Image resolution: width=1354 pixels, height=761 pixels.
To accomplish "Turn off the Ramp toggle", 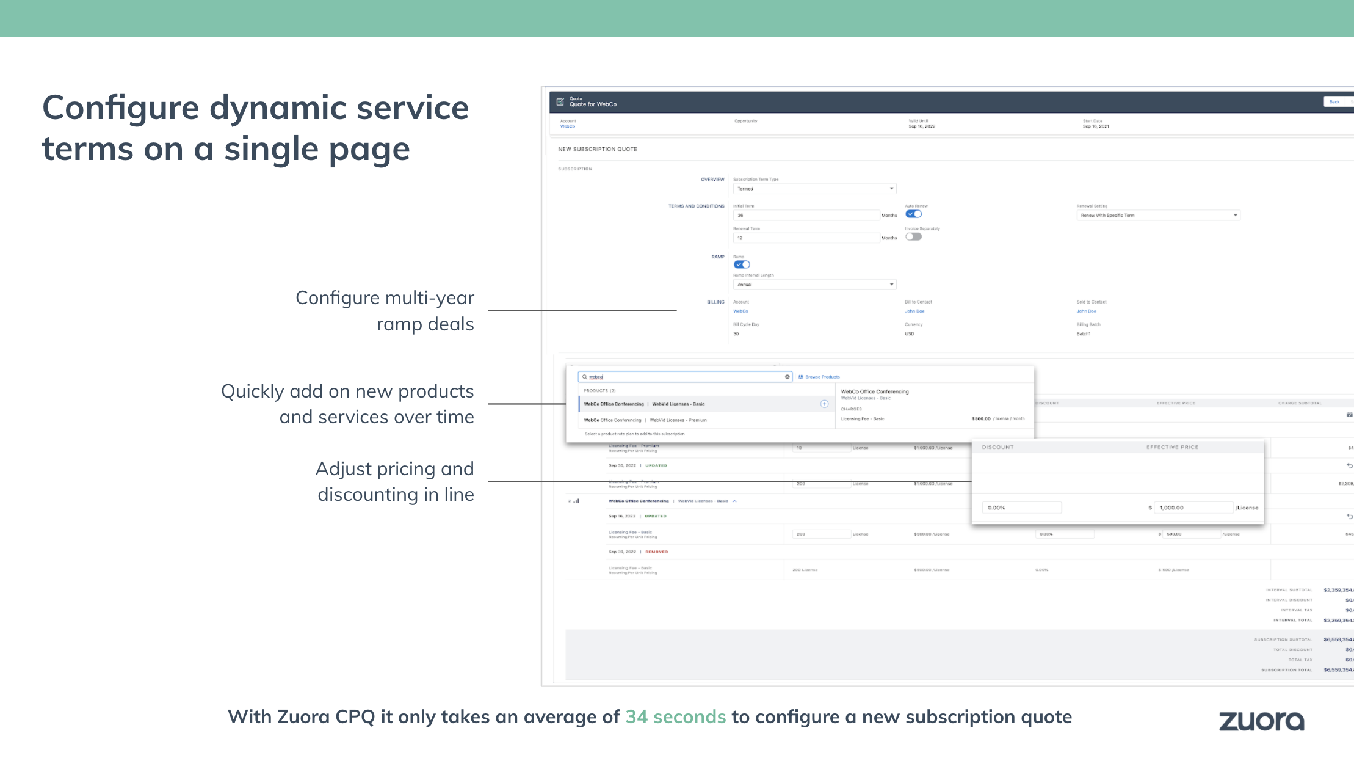I will [742, 264].
